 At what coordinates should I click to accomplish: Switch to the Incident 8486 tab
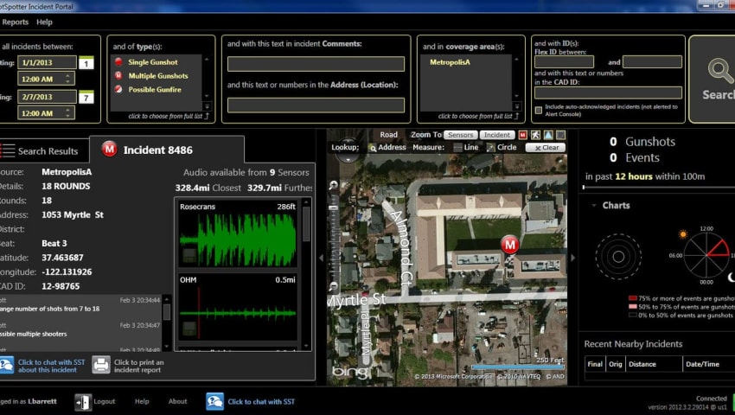tap(167, 150)
